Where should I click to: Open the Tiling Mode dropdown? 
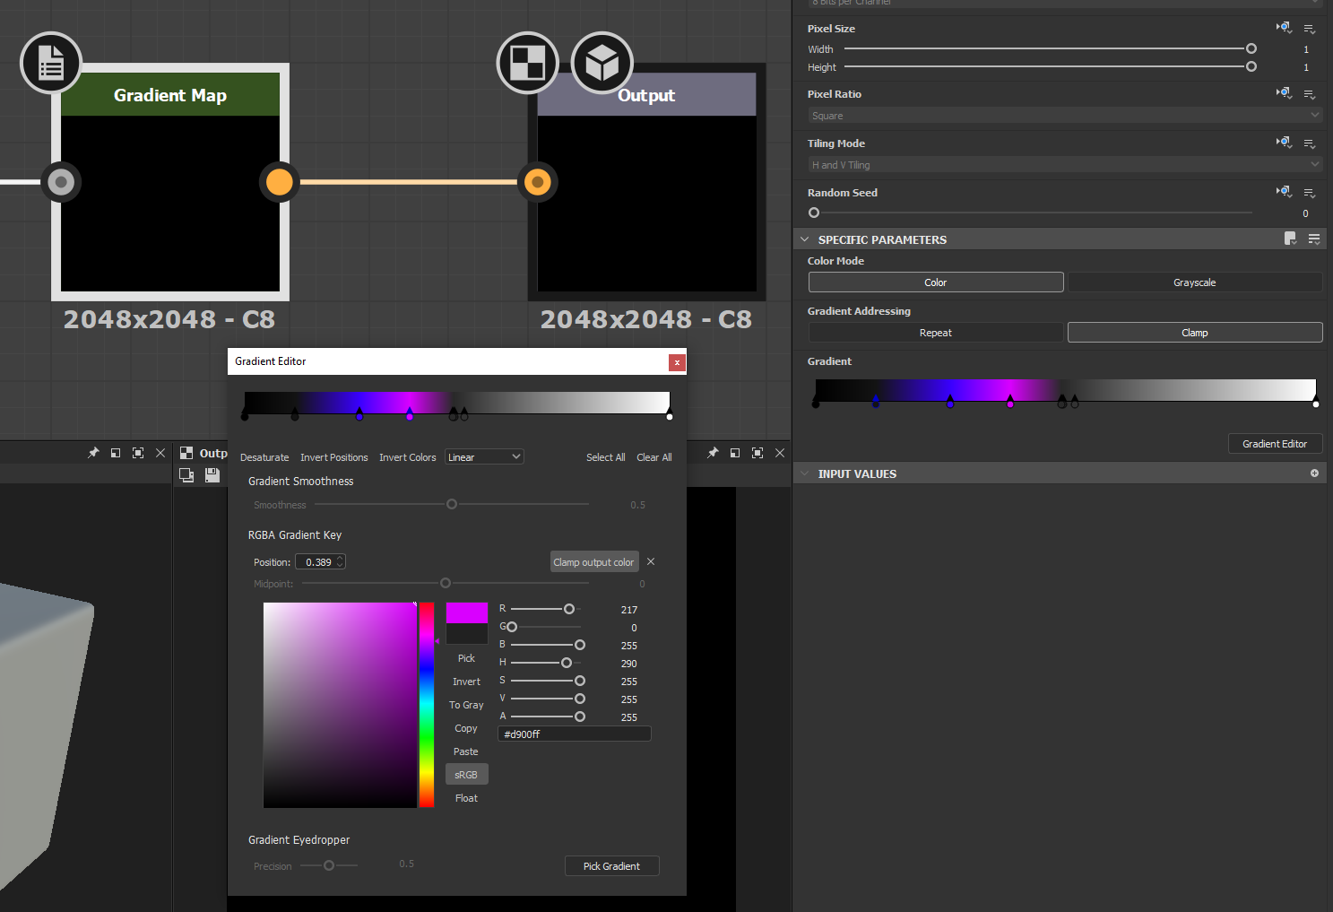pos(1063,164)
